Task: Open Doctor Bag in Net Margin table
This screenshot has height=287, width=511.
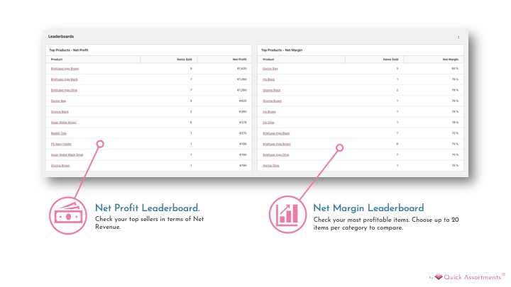Action: click(270, 69)
